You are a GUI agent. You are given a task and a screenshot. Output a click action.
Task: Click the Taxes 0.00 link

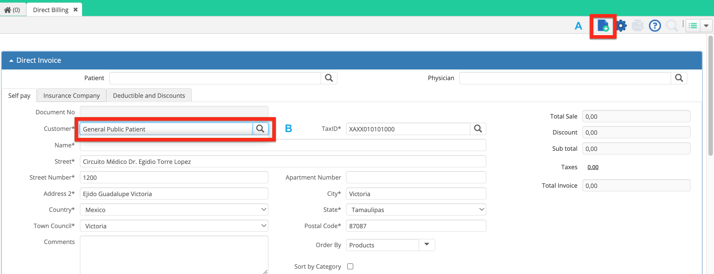[593, 167]
